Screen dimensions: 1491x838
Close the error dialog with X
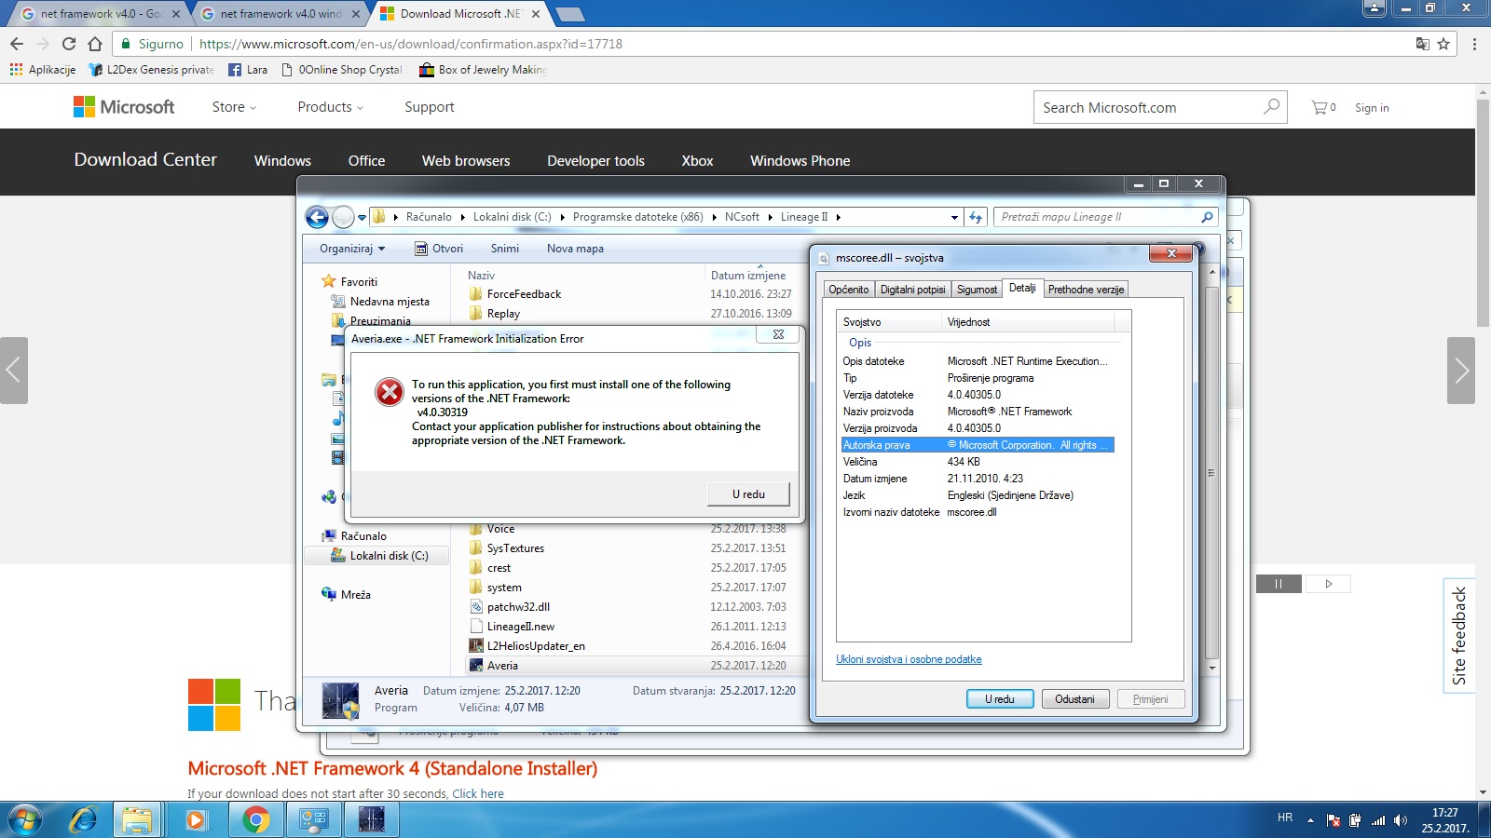pyautogui.click(x=778, y=334)
